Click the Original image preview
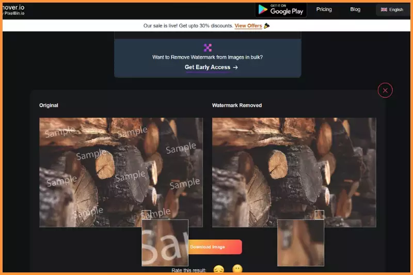Viewport: 413px width, 275px height. (121, 172)
